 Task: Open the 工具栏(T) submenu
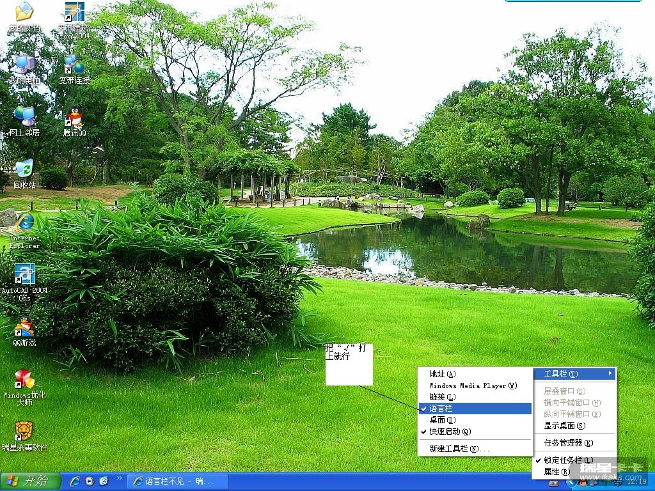coord(575,374)
